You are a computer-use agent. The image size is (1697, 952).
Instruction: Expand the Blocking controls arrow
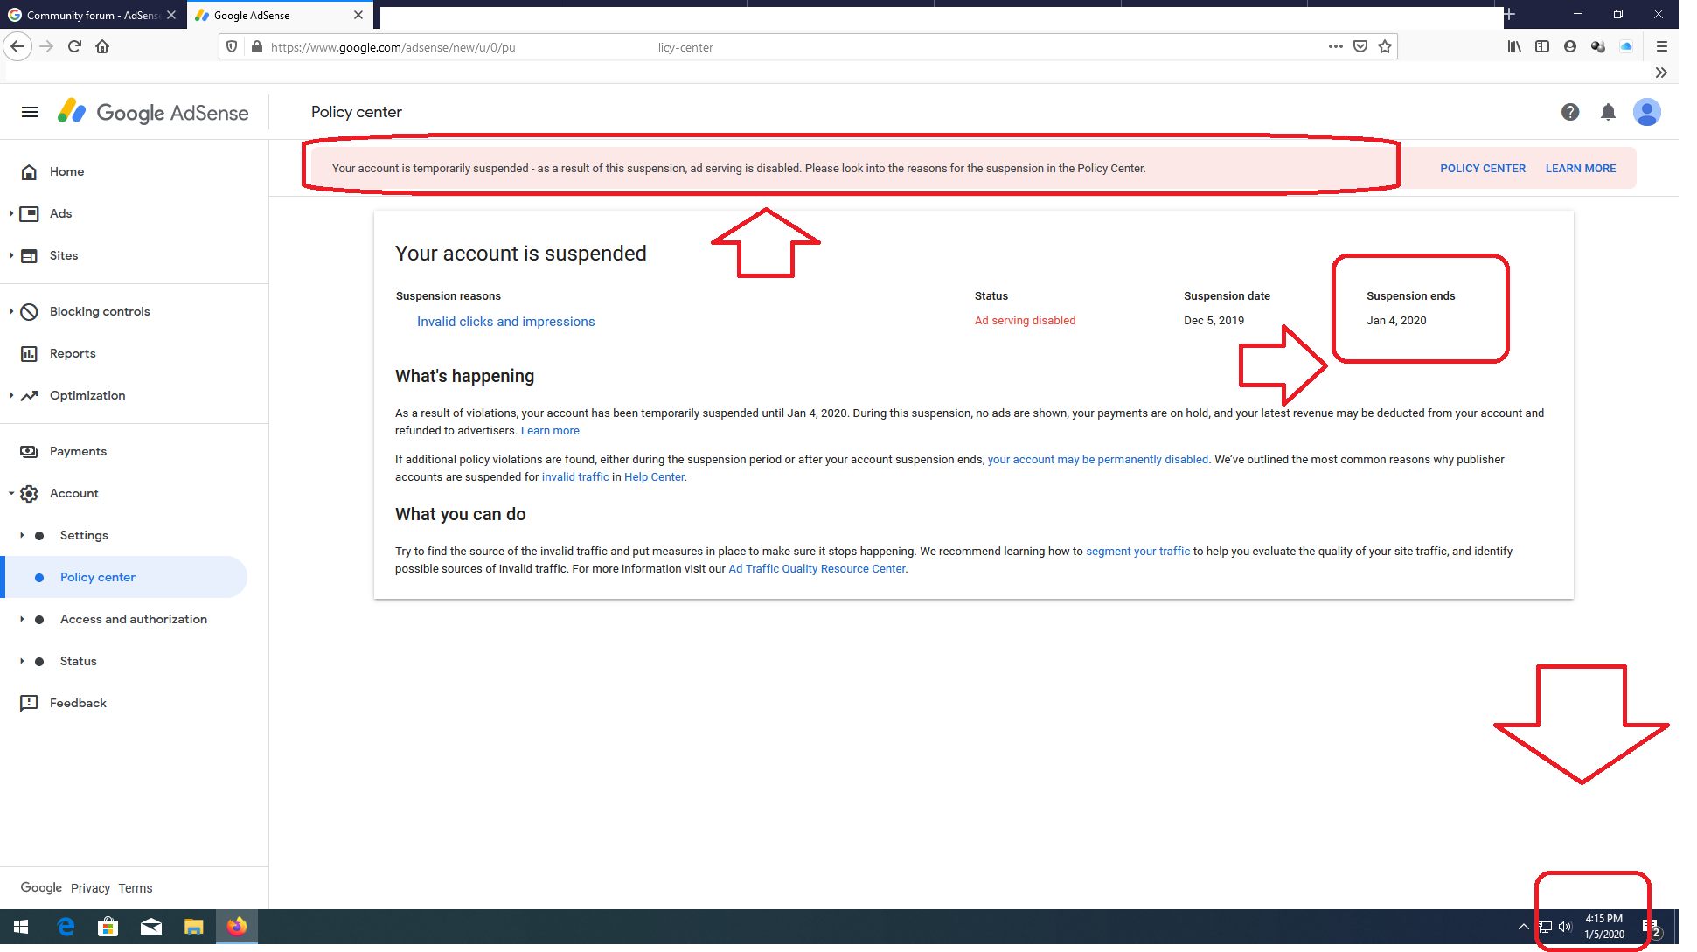pos(10,311)
